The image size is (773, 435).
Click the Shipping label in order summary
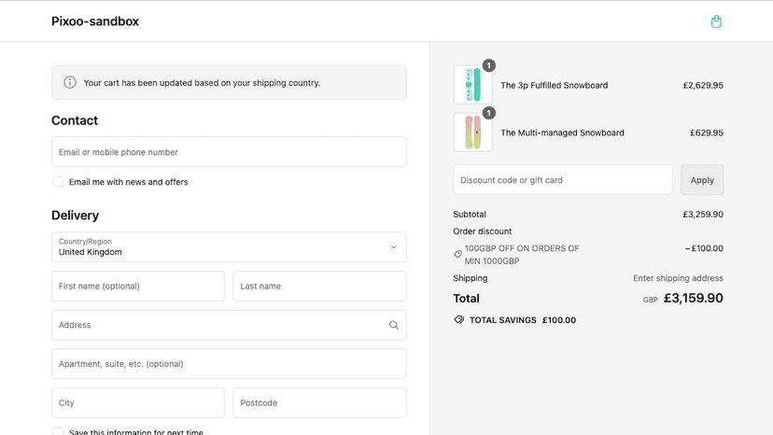471,278
